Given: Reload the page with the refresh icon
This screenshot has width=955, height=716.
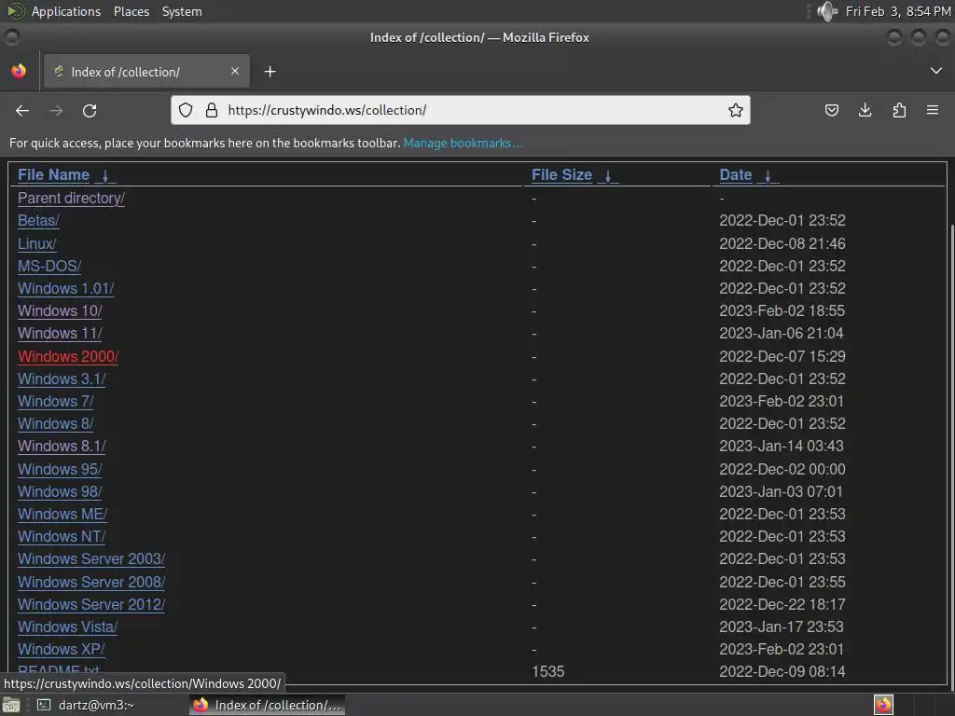Looking at the screenshot, I should tap(90, 110).
